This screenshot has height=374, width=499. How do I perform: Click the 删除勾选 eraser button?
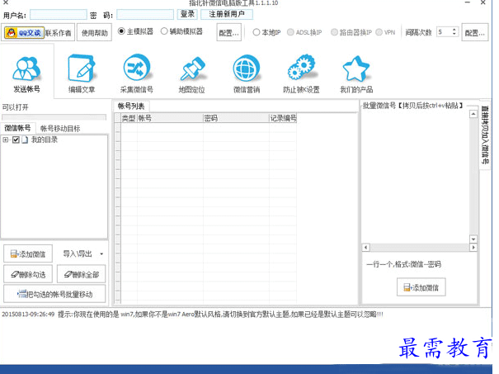(x=28, y=274)
